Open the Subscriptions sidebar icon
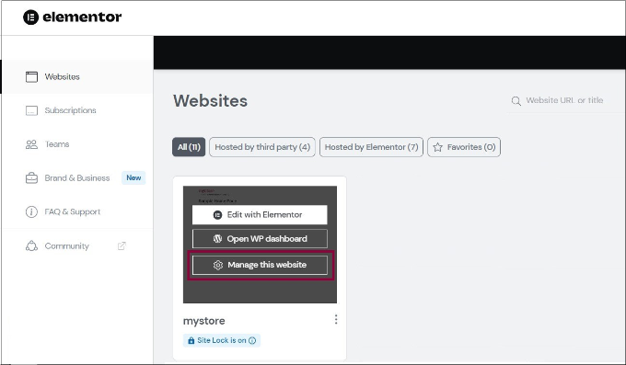Viewport: 626px width, 365px height. pos(31,110)
